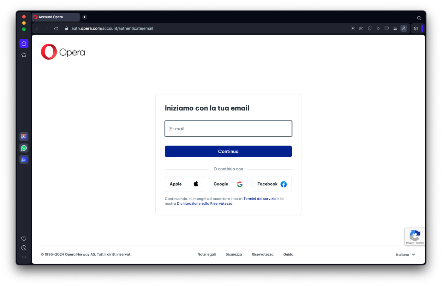Continue with Google sign-in

[228, 184]
